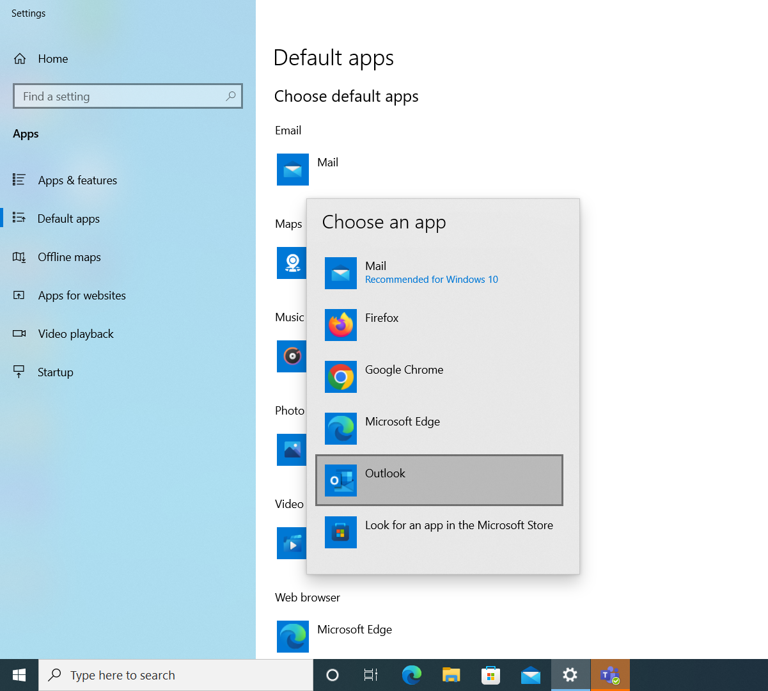Click the Mail label under Email

[328, 163]
